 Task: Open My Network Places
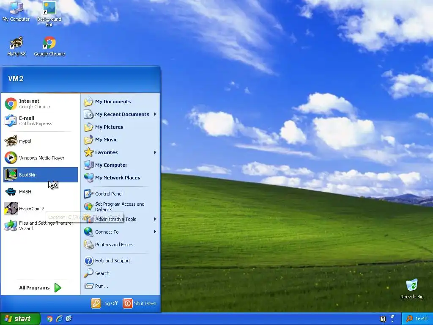tap(121, 178)
